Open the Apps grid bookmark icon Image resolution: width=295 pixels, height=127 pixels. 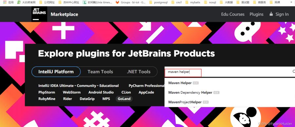5,2
